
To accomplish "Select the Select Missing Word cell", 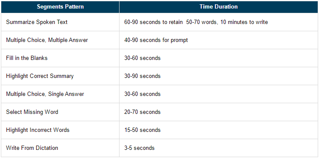I will 60,112.
